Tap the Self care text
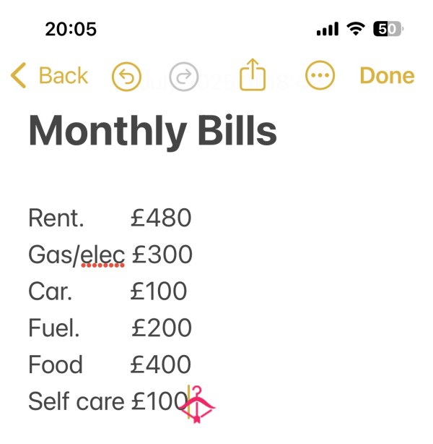433x444 pixels. (x=76, y=401)
